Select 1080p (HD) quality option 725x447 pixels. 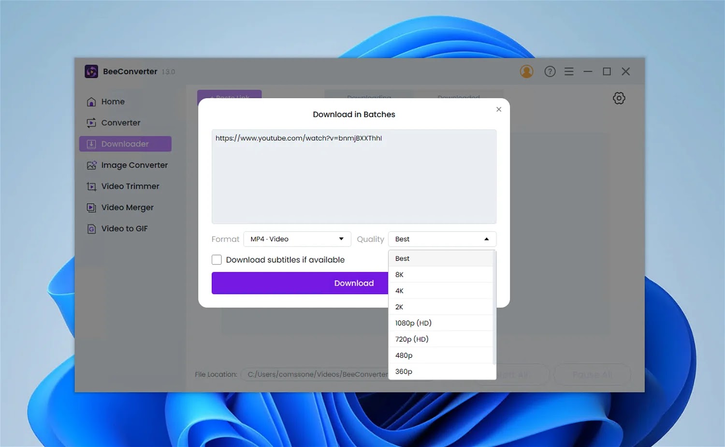440,323
